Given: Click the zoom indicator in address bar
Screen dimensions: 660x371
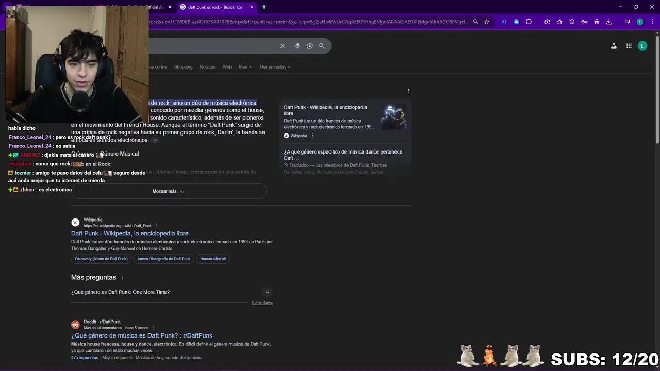Looking at the screenshot, I should point(475,22).
